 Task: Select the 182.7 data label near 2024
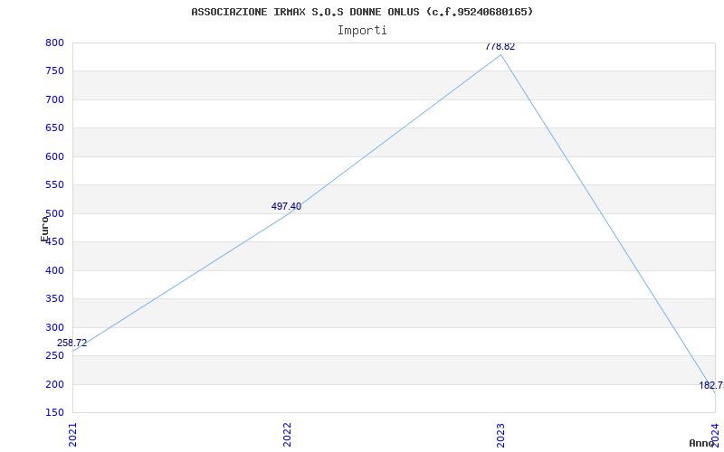click(x=711, y=386)
